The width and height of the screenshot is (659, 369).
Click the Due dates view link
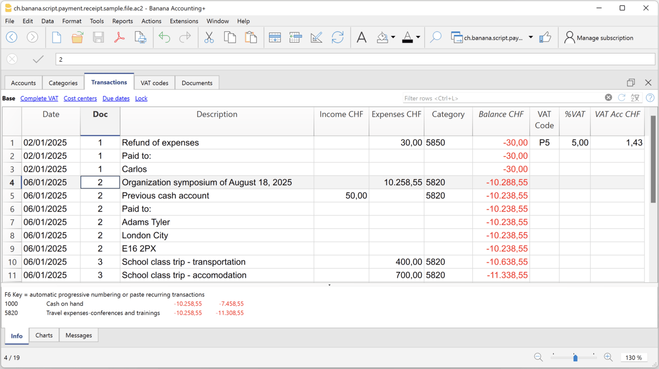(116, 98)
